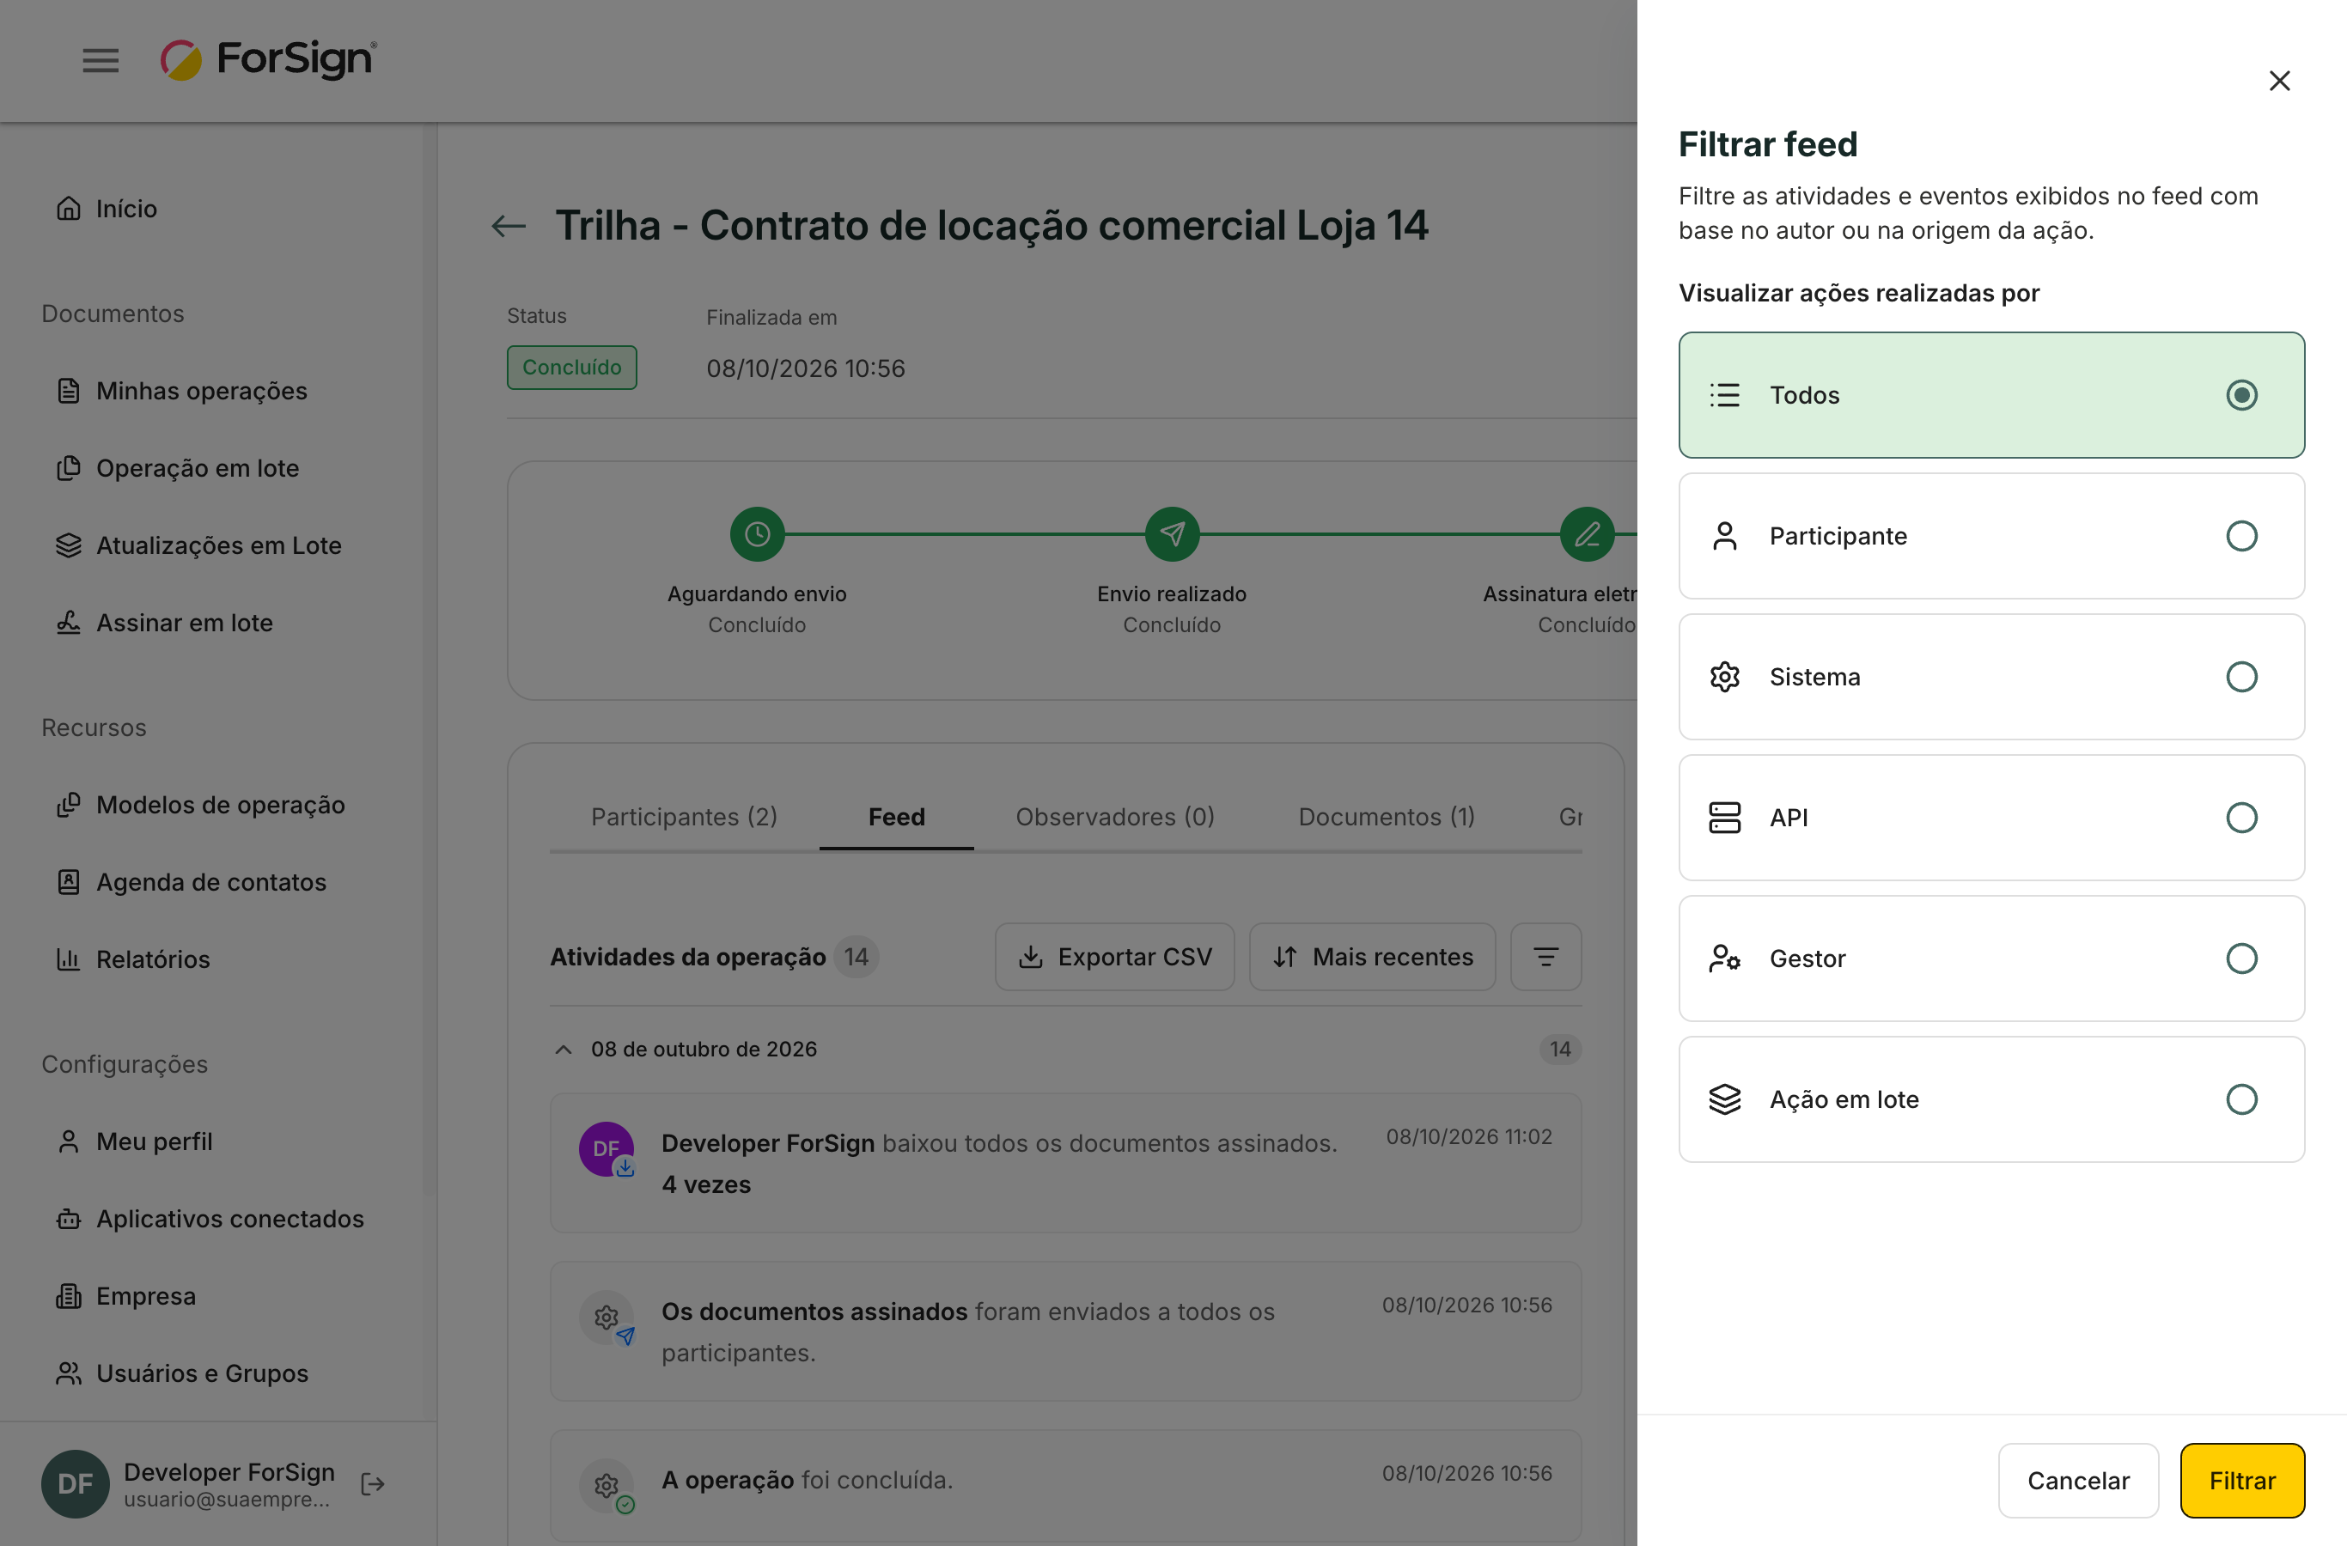Click the Aguardando envio clock step icon
The width and height of the screenshot is (2347, 1546).
[x=758, y=534]
